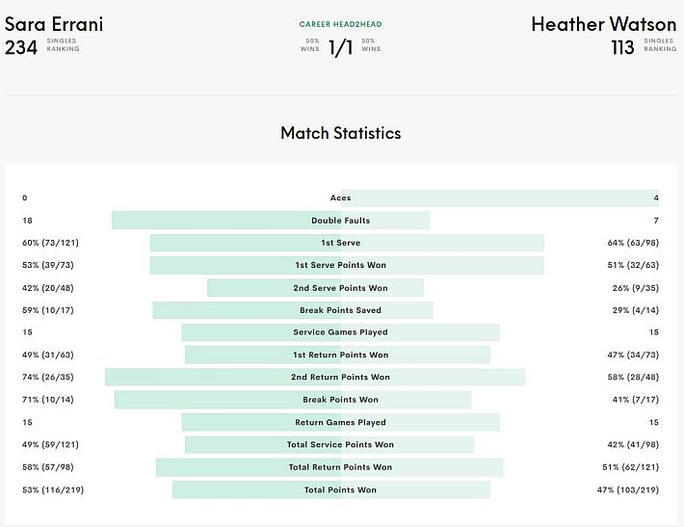Click the Match Statistics heading
Screen dimensions: 684x527
tap(341, 133)
